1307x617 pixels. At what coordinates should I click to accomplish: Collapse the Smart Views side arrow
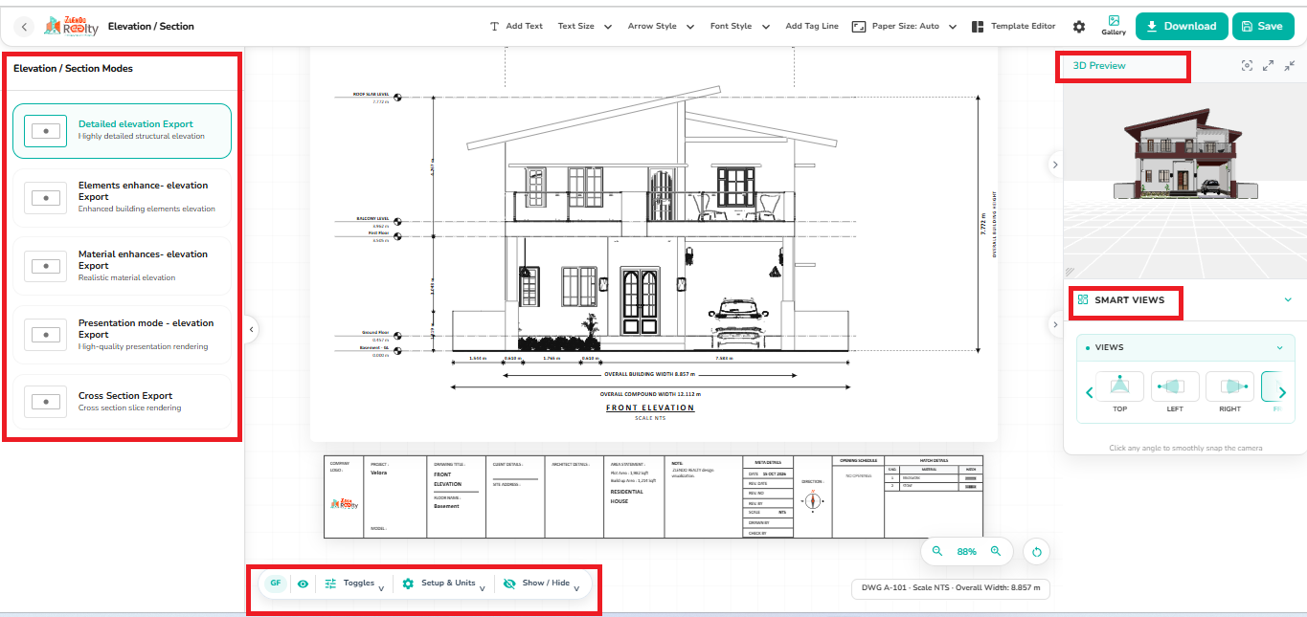[x=1055, y=324]
